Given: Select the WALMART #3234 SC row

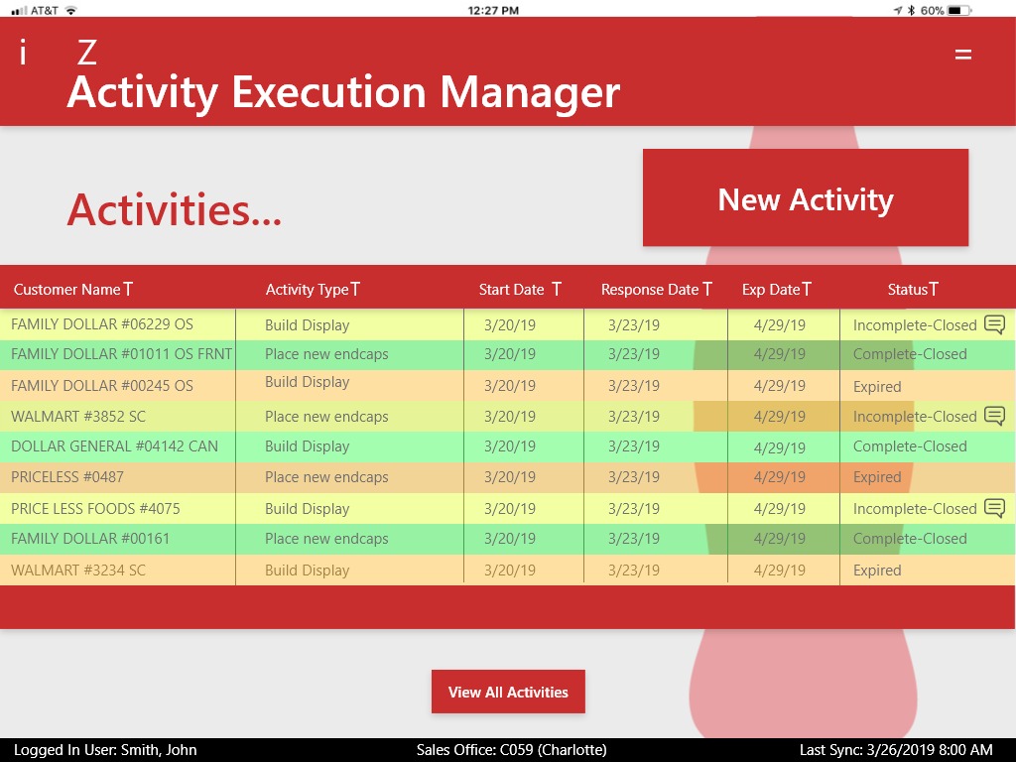Looking at the screenshot, I should click(x=508, y=570).
